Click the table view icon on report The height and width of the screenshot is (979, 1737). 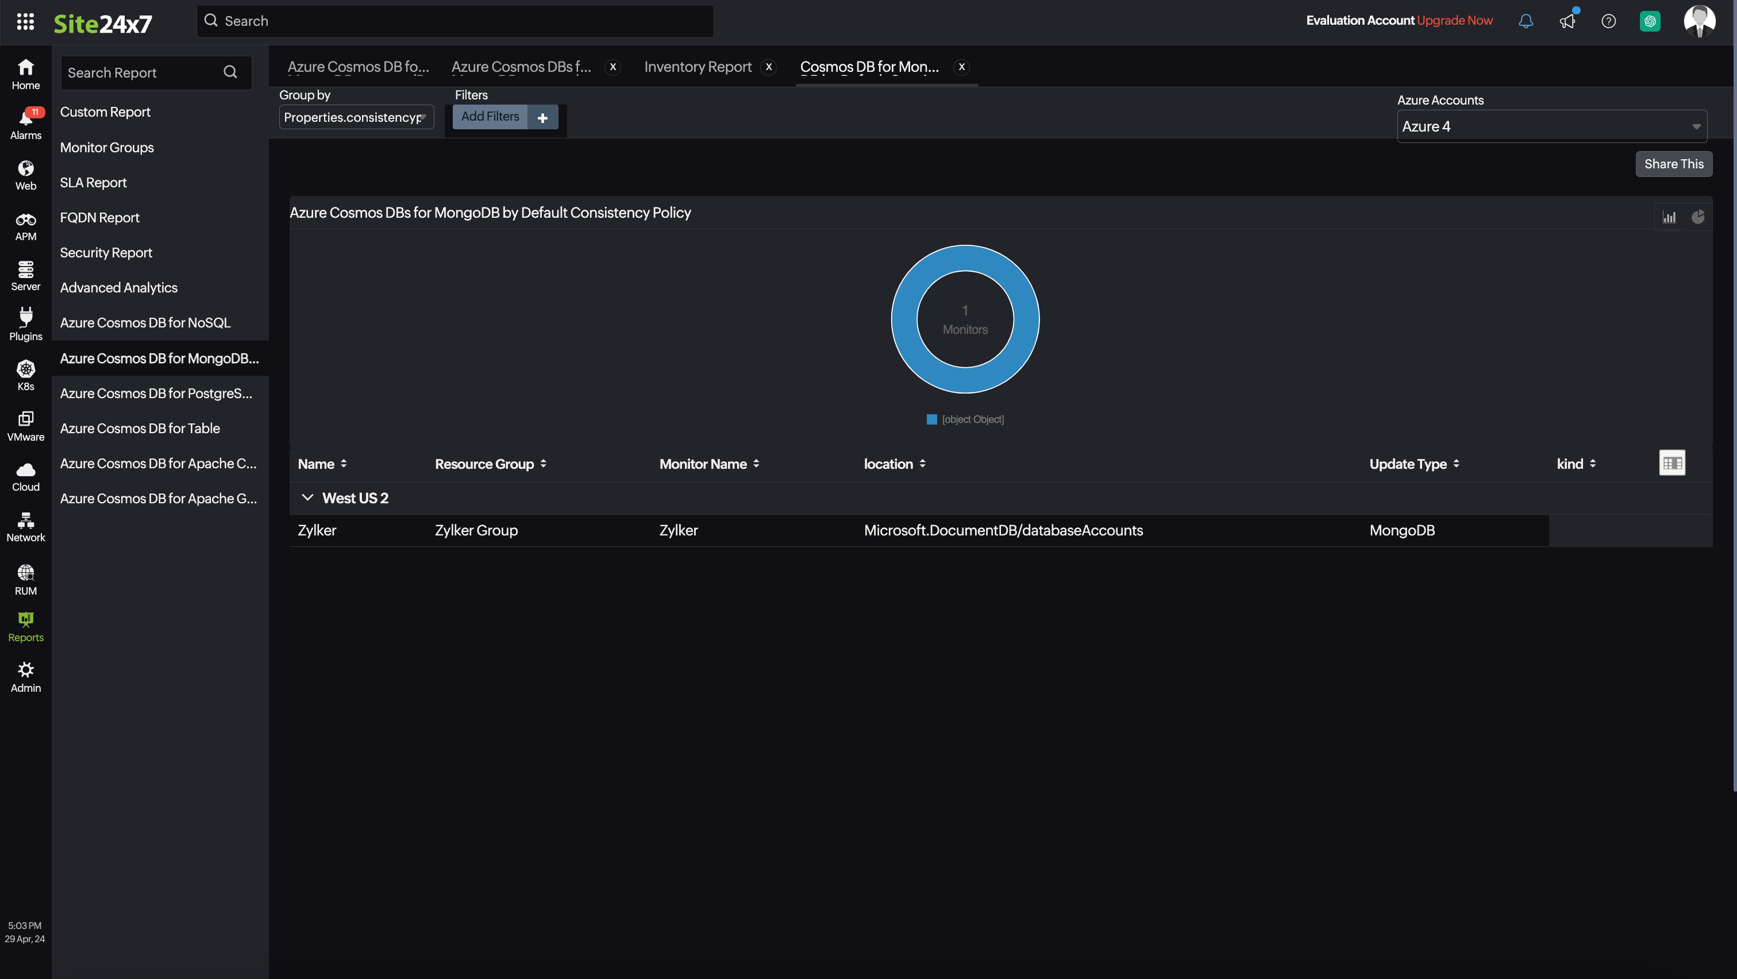point(1673,462)
